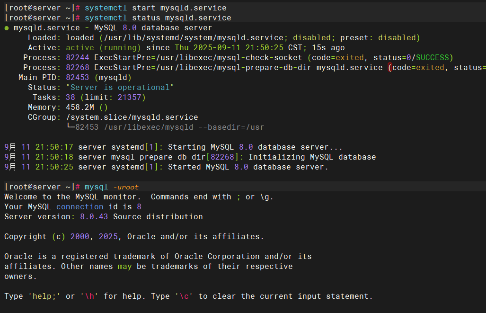Click the Copyright line year 2000
The image size is (486, 313).
[x=80, y=236]
